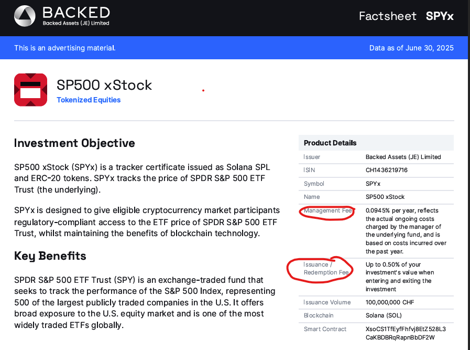Viewport: 470px width, 350px height.
Task: Click the Investment Objective heading
Action: pos(74,143)
